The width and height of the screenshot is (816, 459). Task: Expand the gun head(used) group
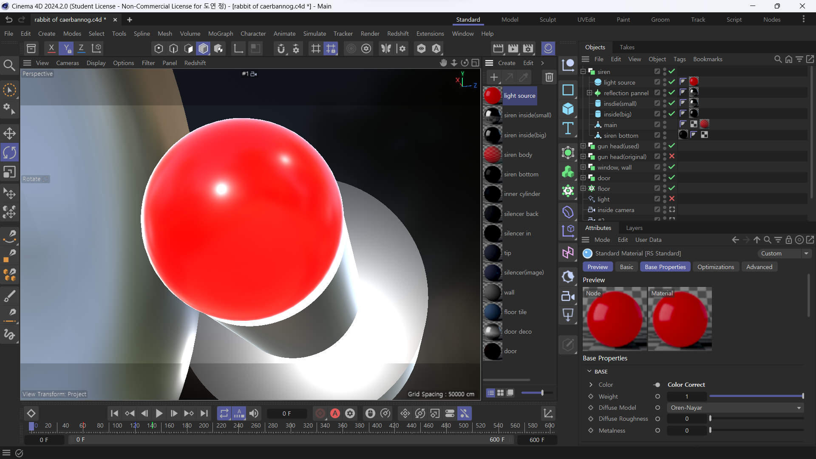583,146
